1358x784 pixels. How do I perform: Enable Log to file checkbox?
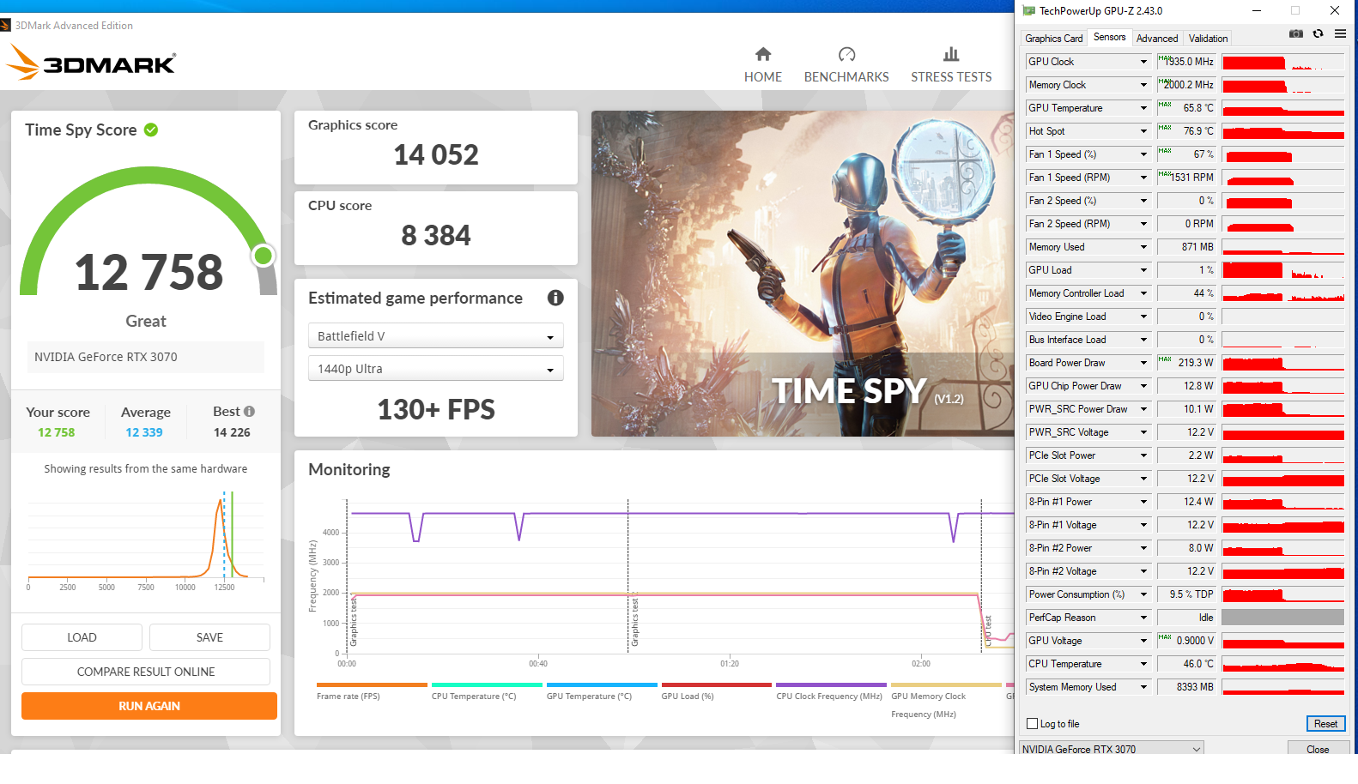tap(1033, 724)
